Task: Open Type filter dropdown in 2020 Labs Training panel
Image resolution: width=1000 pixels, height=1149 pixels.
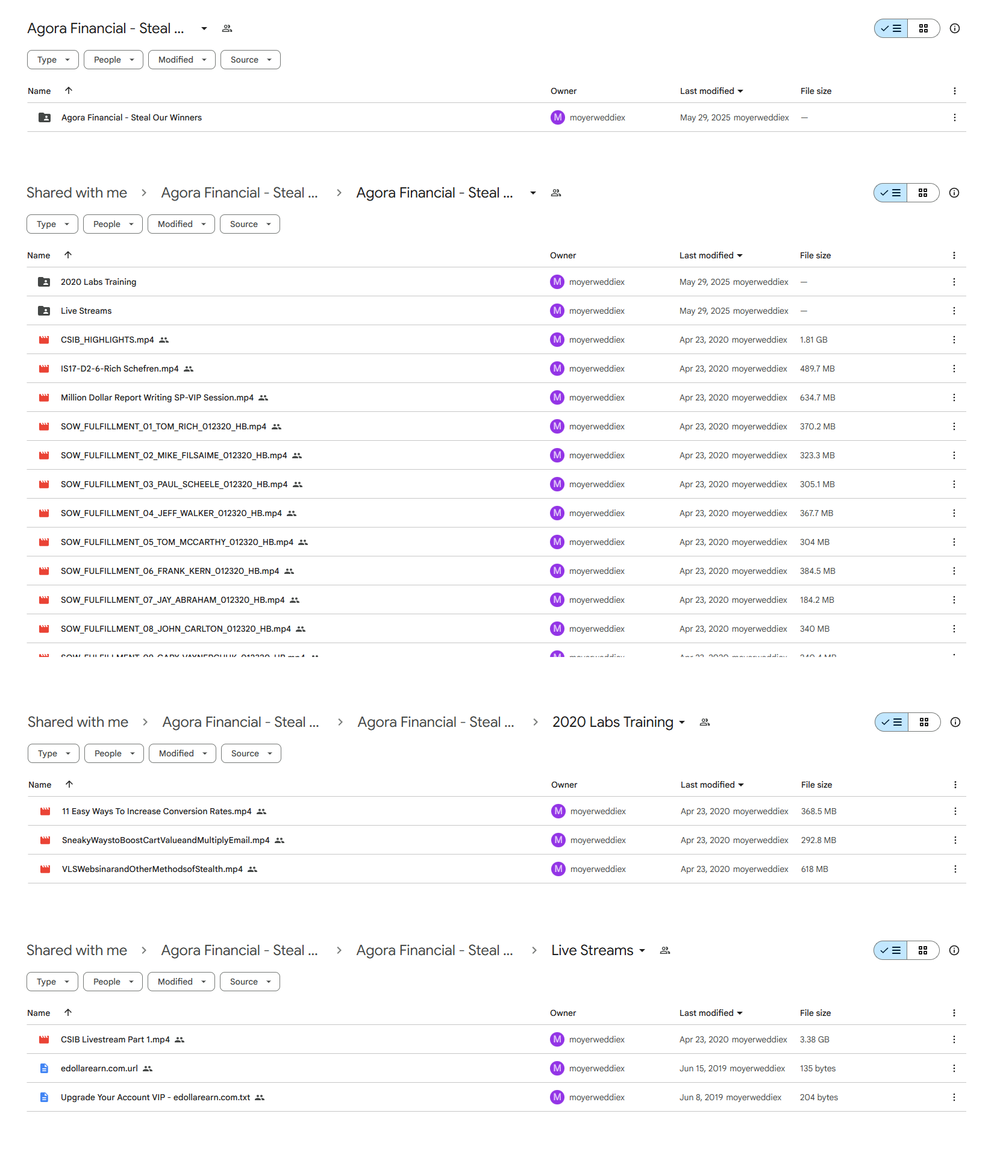Action: coord(54,753)
